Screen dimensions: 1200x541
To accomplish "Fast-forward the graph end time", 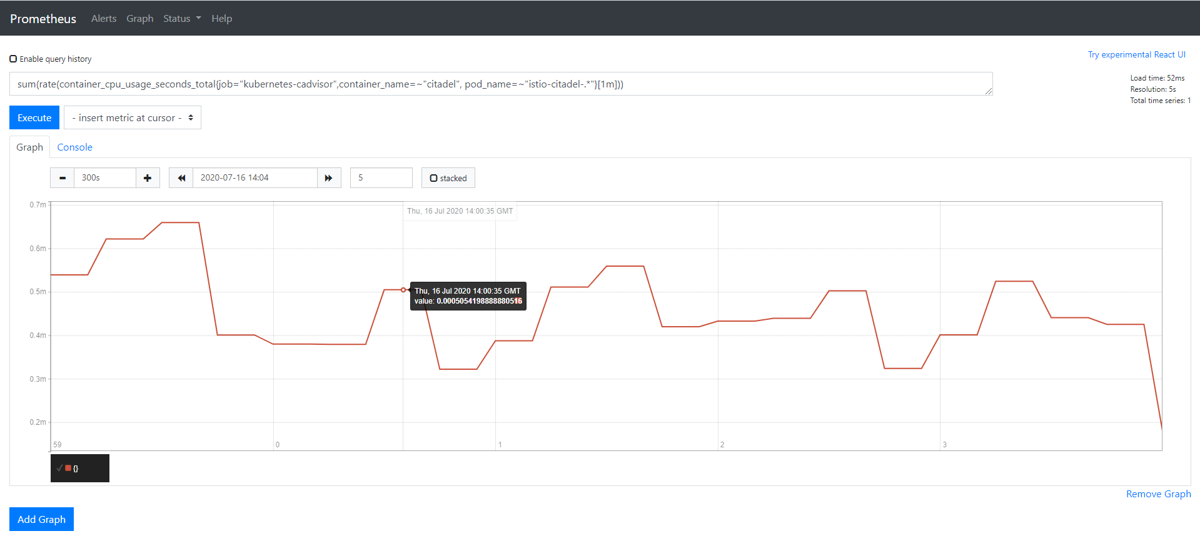I will (x=329, y=178).
